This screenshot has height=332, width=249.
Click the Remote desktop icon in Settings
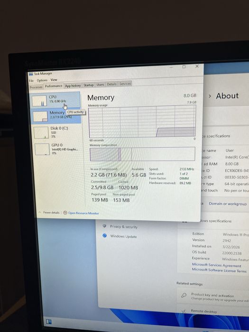(x=184, y=311)
